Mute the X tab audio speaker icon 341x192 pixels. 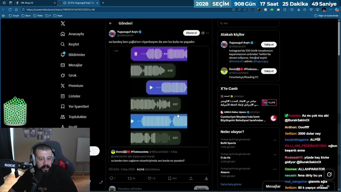coord(65,3)
